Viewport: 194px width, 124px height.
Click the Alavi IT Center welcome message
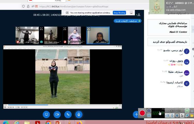tap(168, 28)
